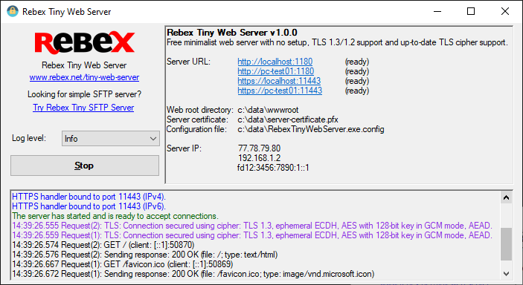Click the (ready) status next to http://localhost:1180

tap(357, 62)
